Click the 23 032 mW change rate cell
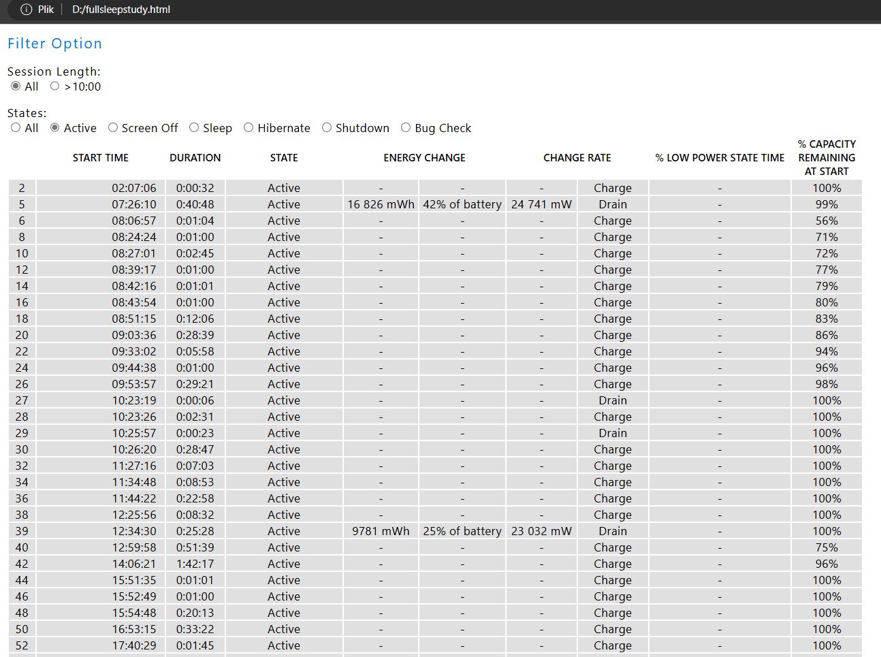 tap(541, 531)
